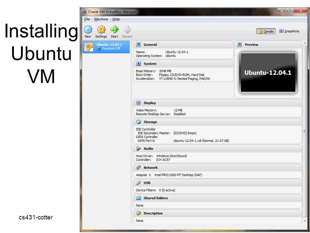The image size is (310, 233).
Task: Click the Display section monitor icon
Action: pyautogui.click(x=139, y=103)
